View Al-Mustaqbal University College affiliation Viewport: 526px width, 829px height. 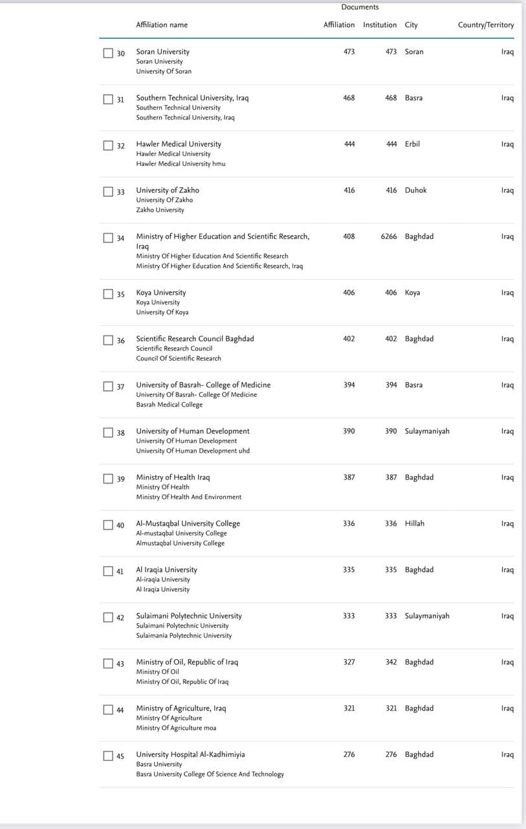point(188,523)
